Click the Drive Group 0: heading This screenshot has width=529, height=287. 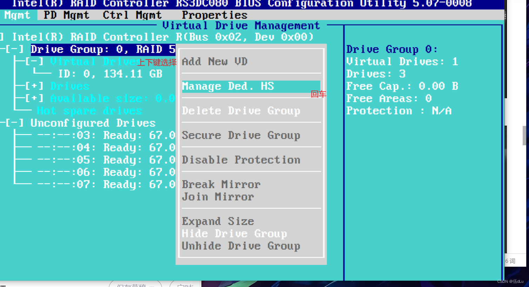(x=392, y=49)
